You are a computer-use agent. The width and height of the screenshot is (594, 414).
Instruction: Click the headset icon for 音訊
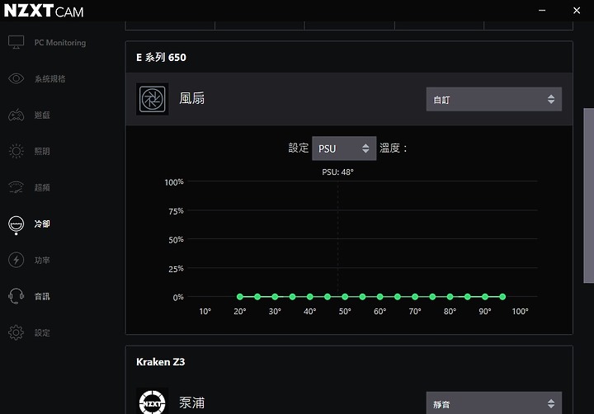pyautogui.click(x=16, y=296)
